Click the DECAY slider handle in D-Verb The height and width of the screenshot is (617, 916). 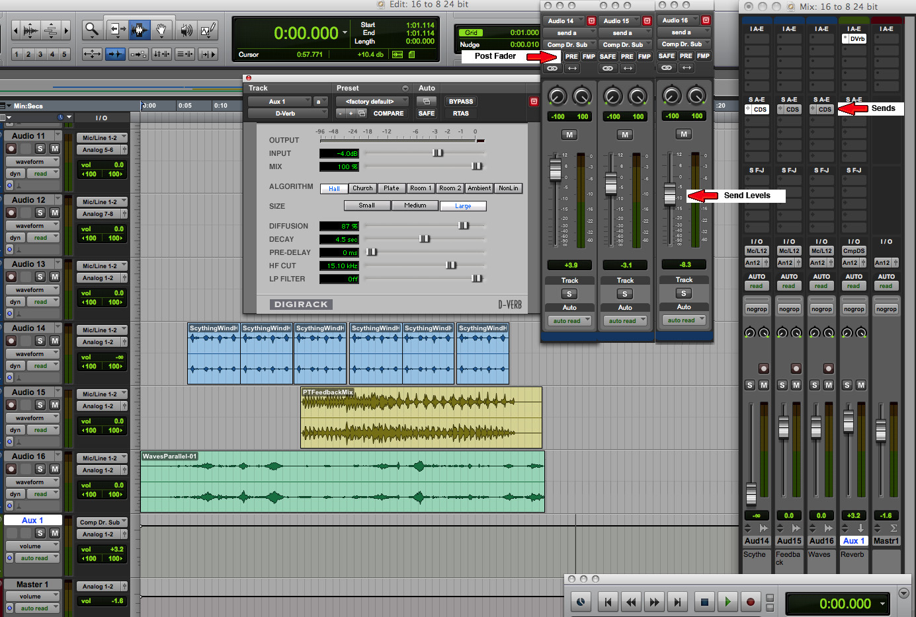click(424, 239)
